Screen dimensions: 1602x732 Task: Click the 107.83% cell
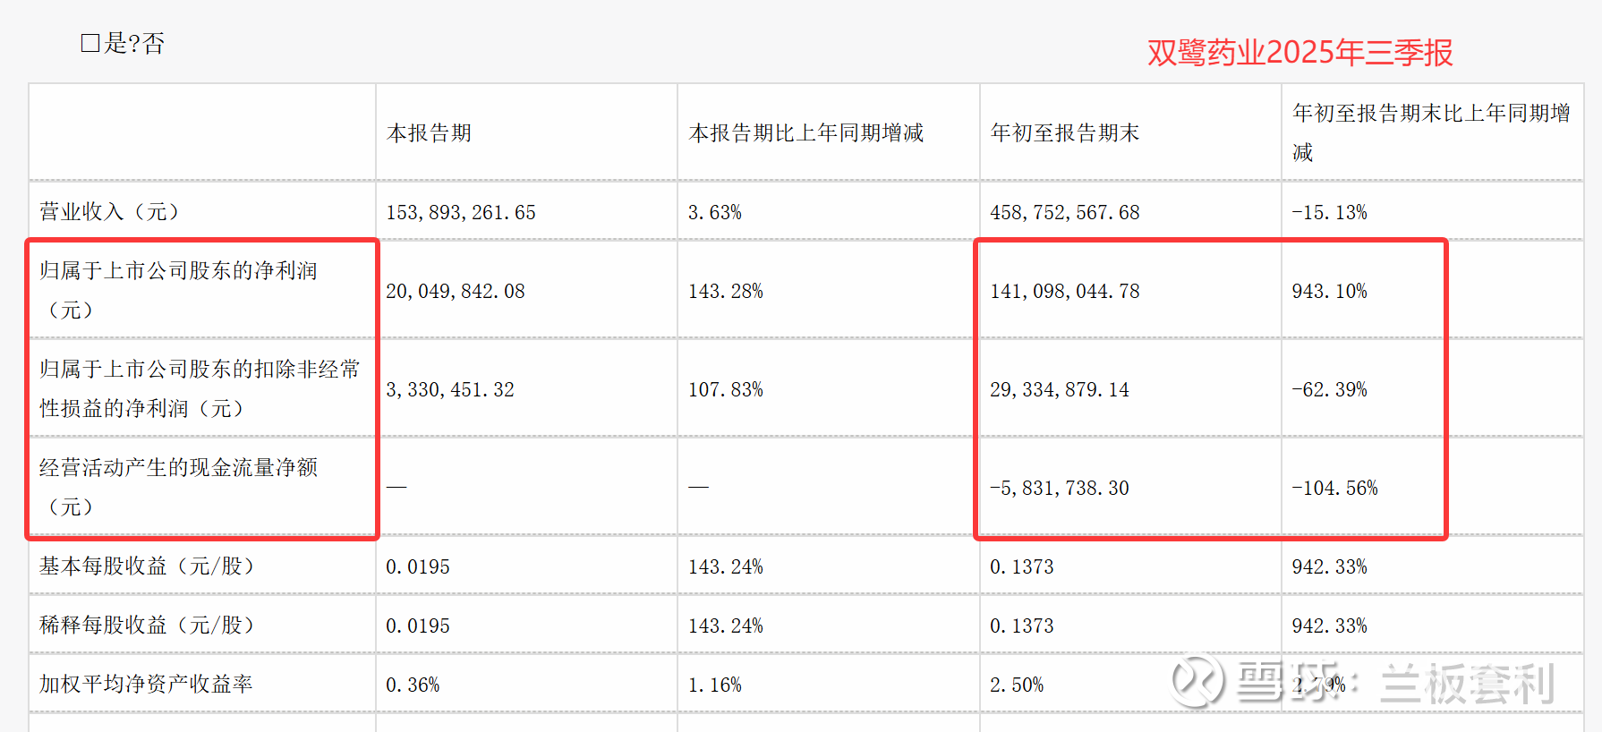tap(725, 390)
